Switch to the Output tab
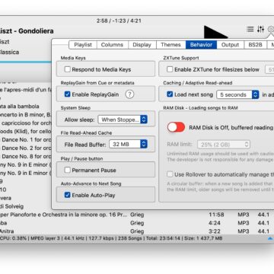Screen dimensions: 274x274 230,45
